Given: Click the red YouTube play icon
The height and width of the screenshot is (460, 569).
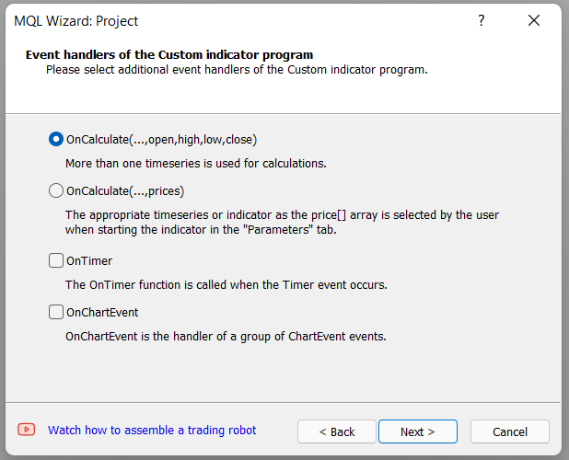Looking at the screenshot, I should [x=27, y=430].
